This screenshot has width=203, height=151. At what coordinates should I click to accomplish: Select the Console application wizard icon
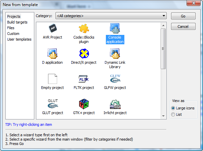pyautogui.click(x=115, y=29)
